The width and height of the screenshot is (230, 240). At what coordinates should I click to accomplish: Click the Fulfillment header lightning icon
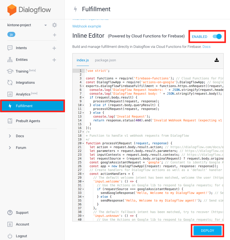tap(75, 9)
